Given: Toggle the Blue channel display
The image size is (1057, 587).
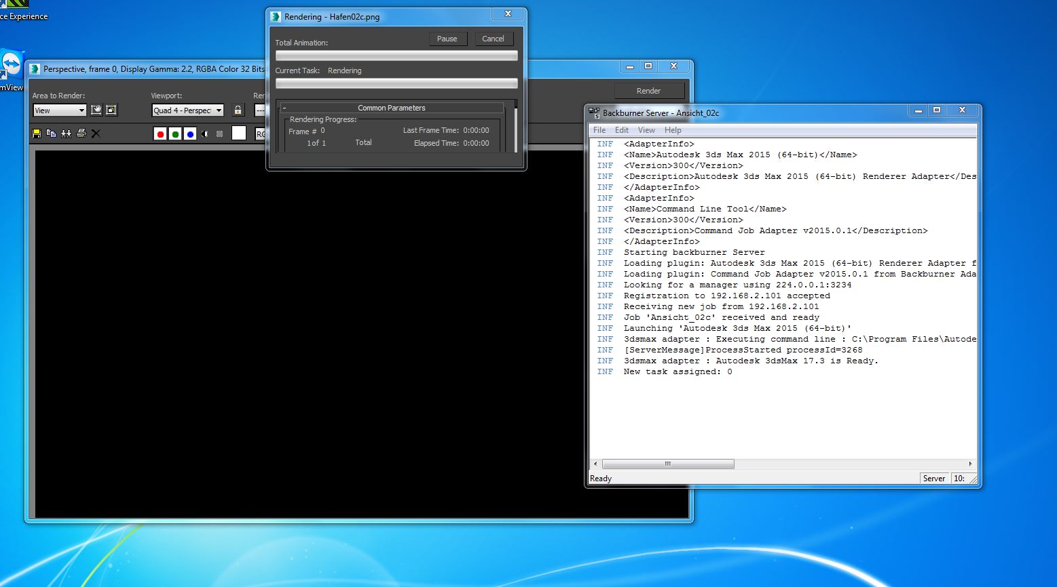Looking at the screenshot, I should tap(190, 134).
